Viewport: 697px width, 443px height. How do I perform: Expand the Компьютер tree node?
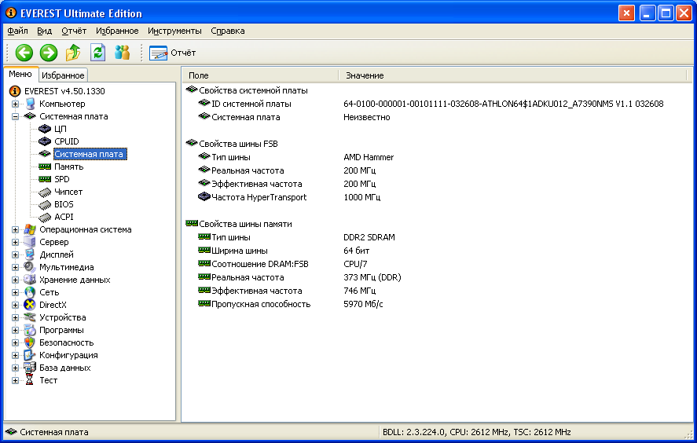point(15,104)
